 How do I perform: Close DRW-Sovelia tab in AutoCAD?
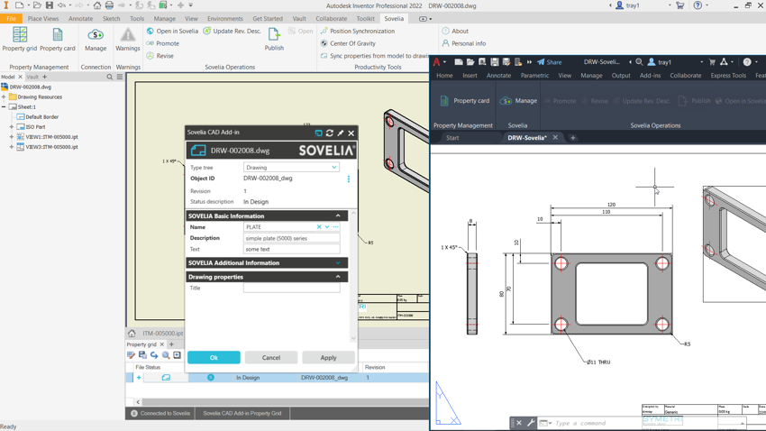coord(555,138)
